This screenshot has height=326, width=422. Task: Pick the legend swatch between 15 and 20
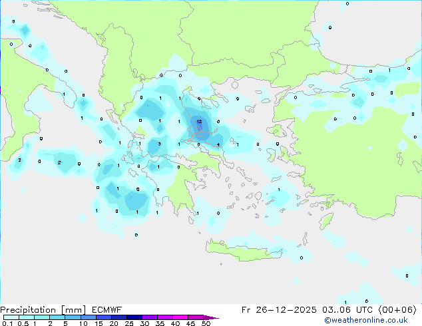pos(103,317)
